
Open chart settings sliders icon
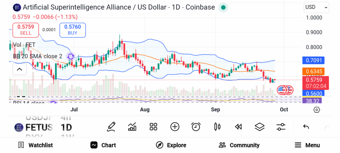point(281,126)
